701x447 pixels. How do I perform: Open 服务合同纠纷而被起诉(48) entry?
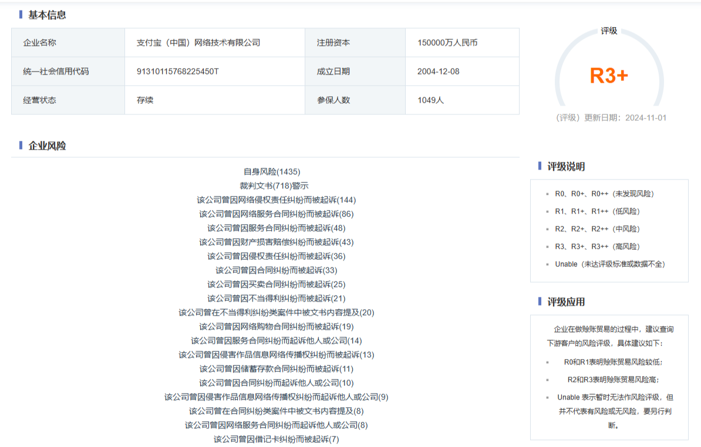[x=277, y=228]
